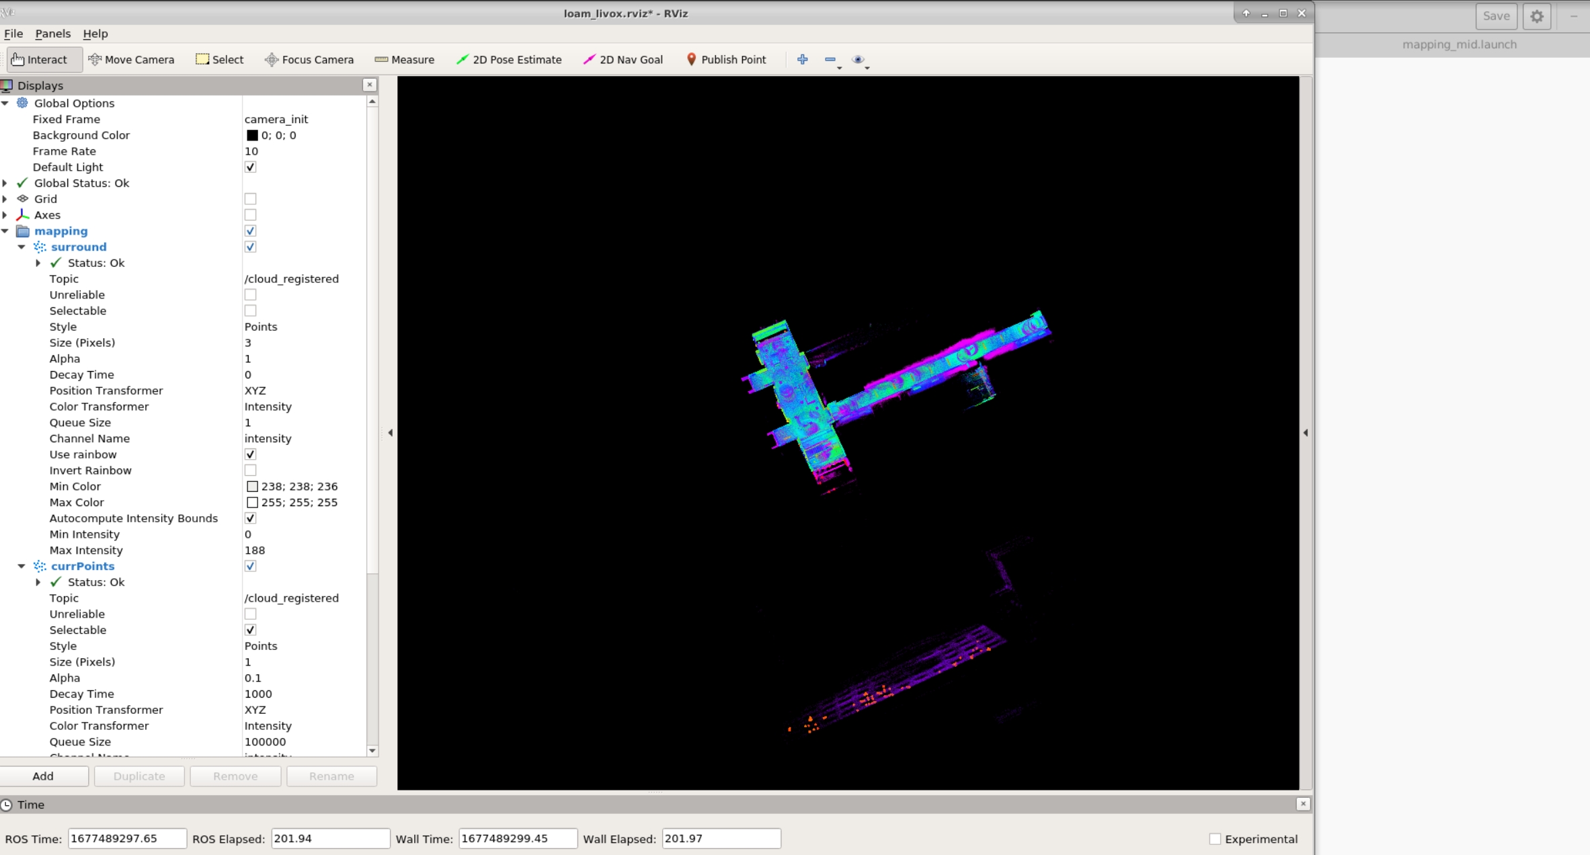Enable the Grid display checkbox
This screenshot has height=855, width=1590.
point(250,199)
